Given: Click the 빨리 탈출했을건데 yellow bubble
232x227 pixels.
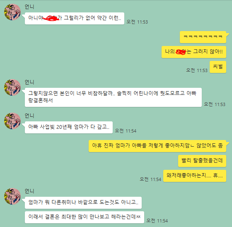Looking at the screenshot, I should 202,161.
